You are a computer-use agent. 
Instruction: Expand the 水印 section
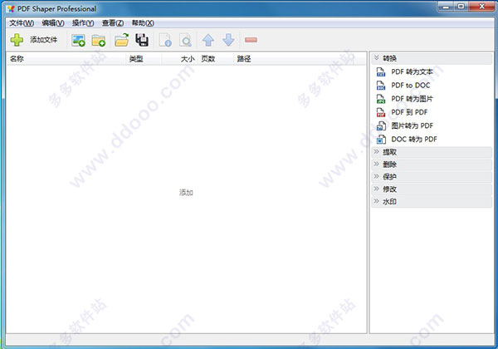tap(432, 202)
